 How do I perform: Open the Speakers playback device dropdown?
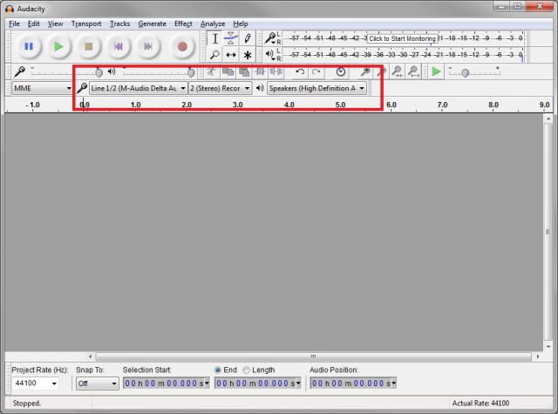point(316,88)
